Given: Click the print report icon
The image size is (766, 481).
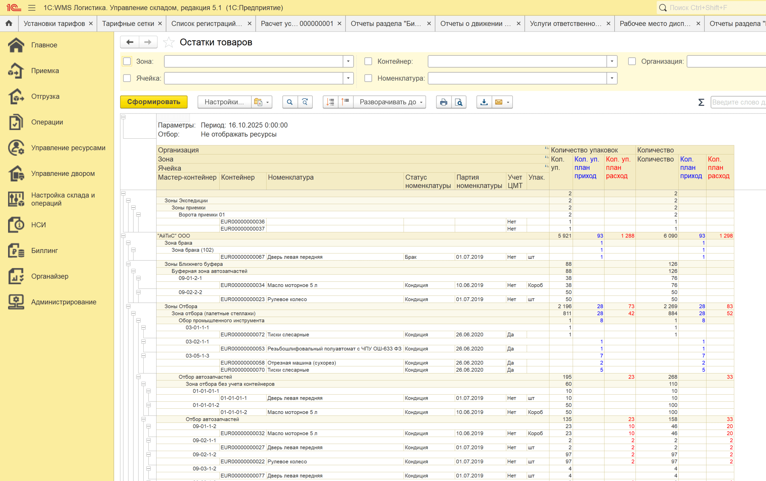Looking at the screenshot, I should pyautogui.click(x=443, y=102).
